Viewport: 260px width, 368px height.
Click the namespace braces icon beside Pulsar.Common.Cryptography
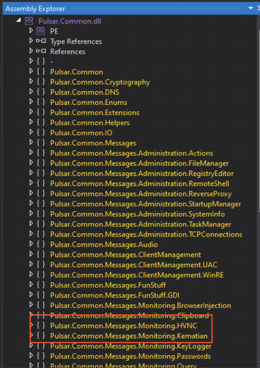tap(41, 82)
